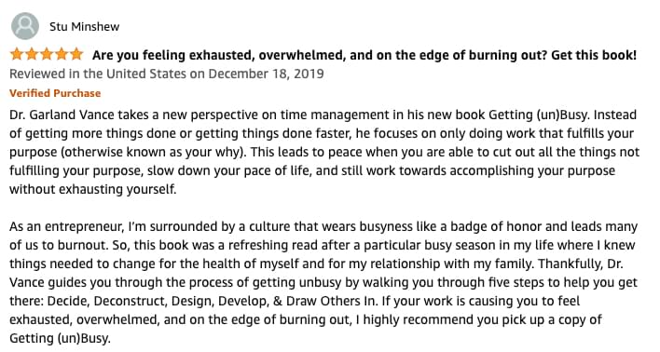This screenshot has height=352, width=660.
Task: Open Stu Minshew's reviewer profile name
Action: pyautogui.click(x=84, y=26)
